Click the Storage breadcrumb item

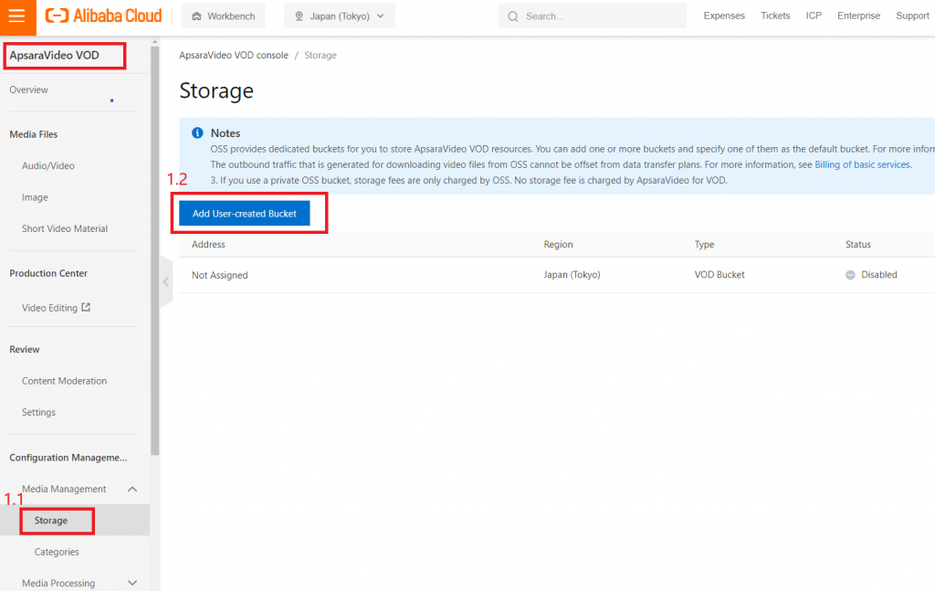pyautogui.click(x=320, y=55)
